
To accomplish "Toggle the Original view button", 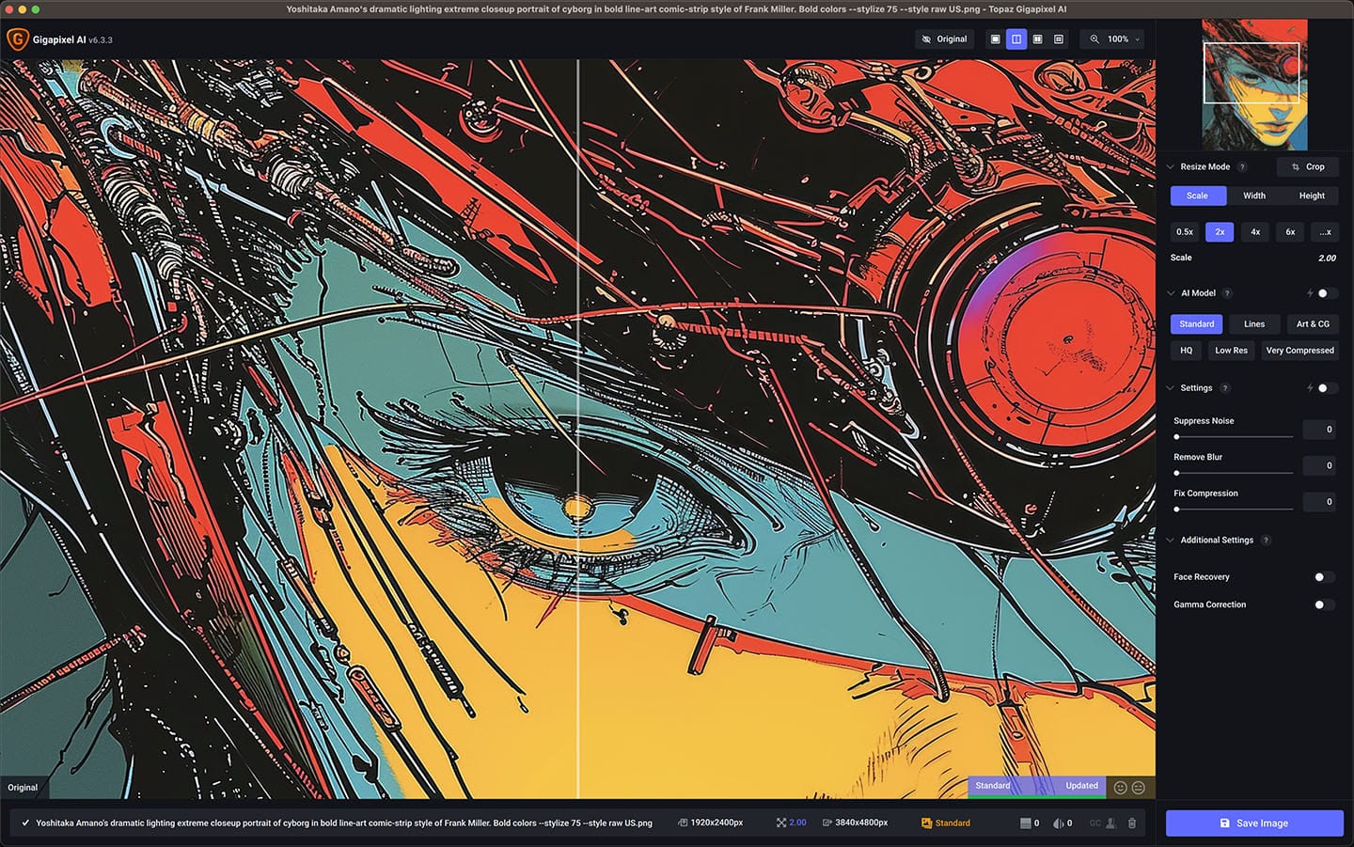I will [x=944, y=39].
